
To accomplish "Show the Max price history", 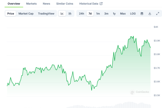I will pos(123,14).
